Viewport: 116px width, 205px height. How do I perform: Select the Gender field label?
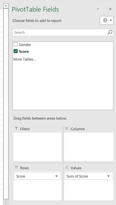(x=25, y=45)
